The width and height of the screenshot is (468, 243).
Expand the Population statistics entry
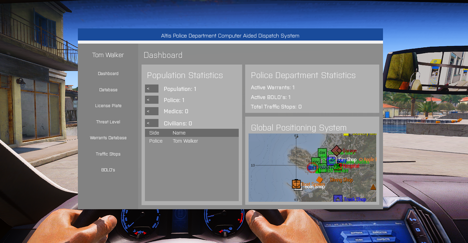pyautogui.click(x=151, y=89)
